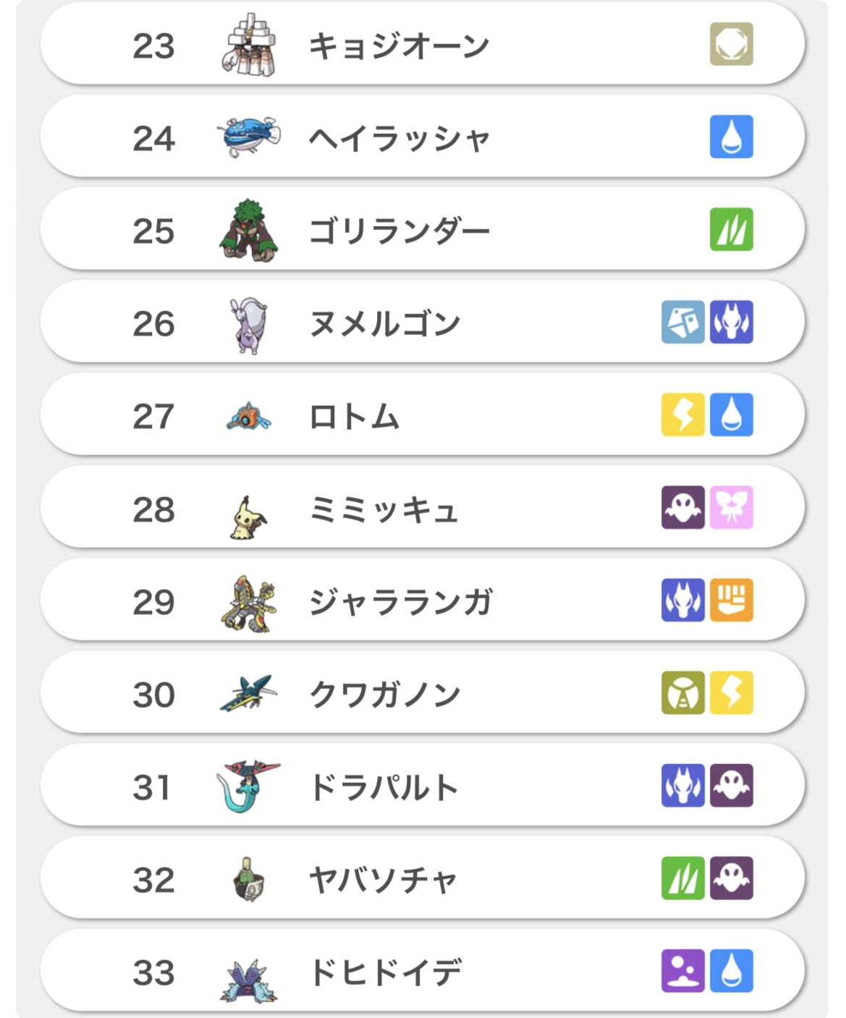Viewport: 846px width, 1018px height.
Task: Click the Fighting type icon for ジャラランガ
Action: (x=731, y=600)
